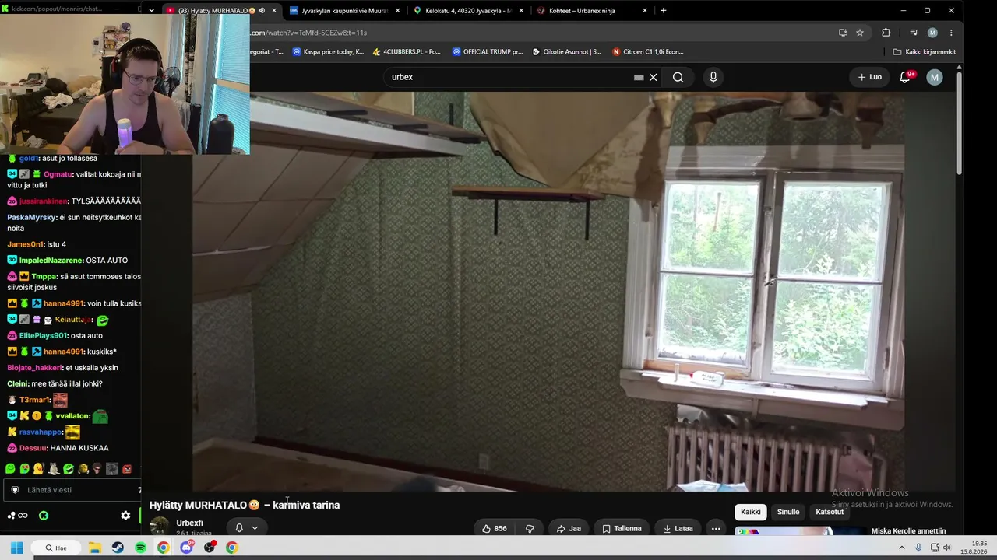Bookmark this page with the star icon

tap(860, 33)
